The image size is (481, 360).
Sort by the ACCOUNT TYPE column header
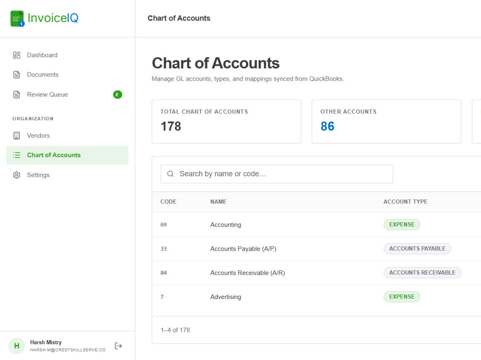click(405, 202)
